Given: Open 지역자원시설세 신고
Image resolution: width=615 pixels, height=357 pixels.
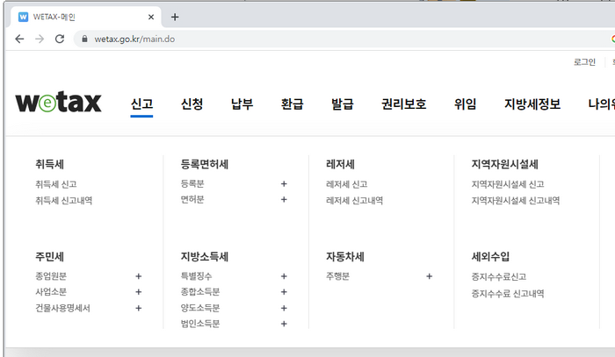Looking at the screenshot, I should (x=508, y=184).
